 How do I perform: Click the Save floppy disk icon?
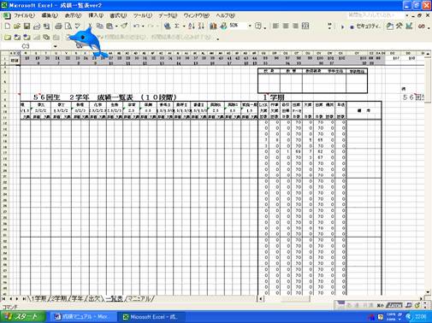[27, 26]
